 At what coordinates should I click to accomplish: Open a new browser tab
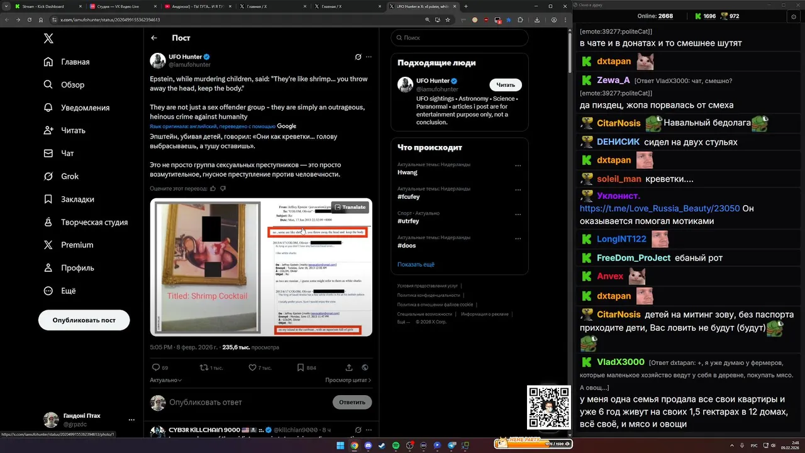[465, 6]
